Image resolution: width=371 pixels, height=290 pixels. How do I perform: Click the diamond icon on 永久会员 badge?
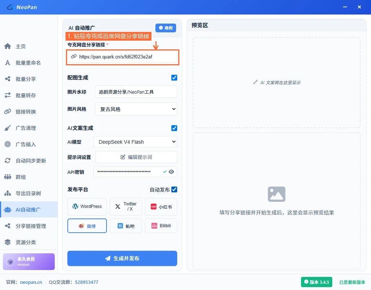10,262
